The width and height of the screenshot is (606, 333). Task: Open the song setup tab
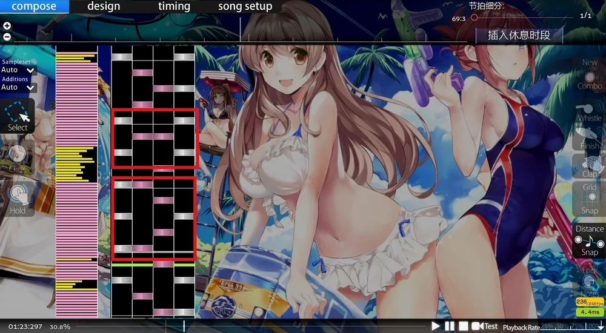tap(245, 7)
